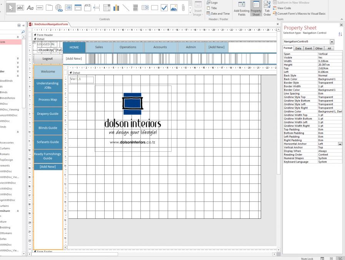Image resolution: width=345 pixels, height=260 pixels.
Task: Sort Property Sheet entries alphabetically
Action: pyautogui.click(x=340, y=34)
